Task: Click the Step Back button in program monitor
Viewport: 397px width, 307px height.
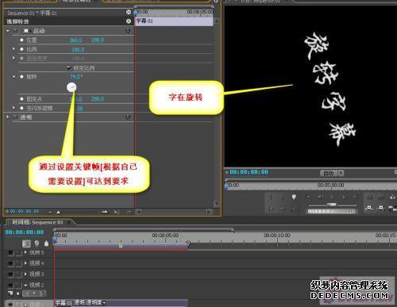Action: [x=320, y=197]
